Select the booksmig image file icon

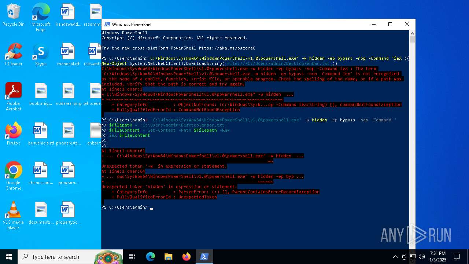click(41, 94)
